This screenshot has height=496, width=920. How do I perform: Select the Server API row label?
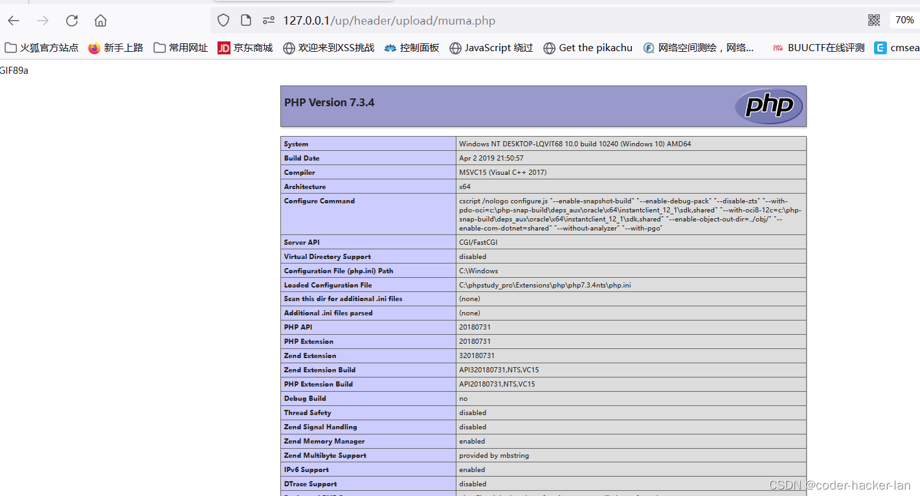click(x=302, y=242)
